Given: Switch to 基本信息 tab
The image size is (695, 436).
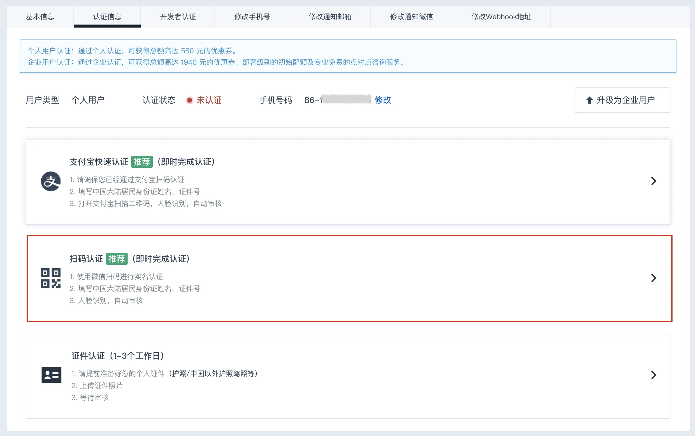Looking at the screenshot, I should 40,17.
